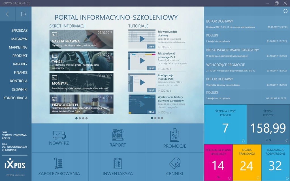Screen dimensions: 290x181
Task: Open the '2 kolejki do zarządzenia' notification
Action: (x=247, y=38)
